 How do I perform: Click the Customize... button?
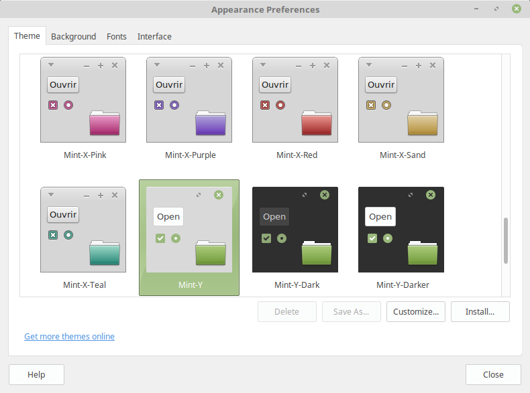pos(416,312)
